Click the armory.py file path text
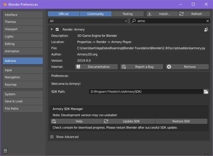The height and width of the screenshot is (156, 213). pos(141,48)
